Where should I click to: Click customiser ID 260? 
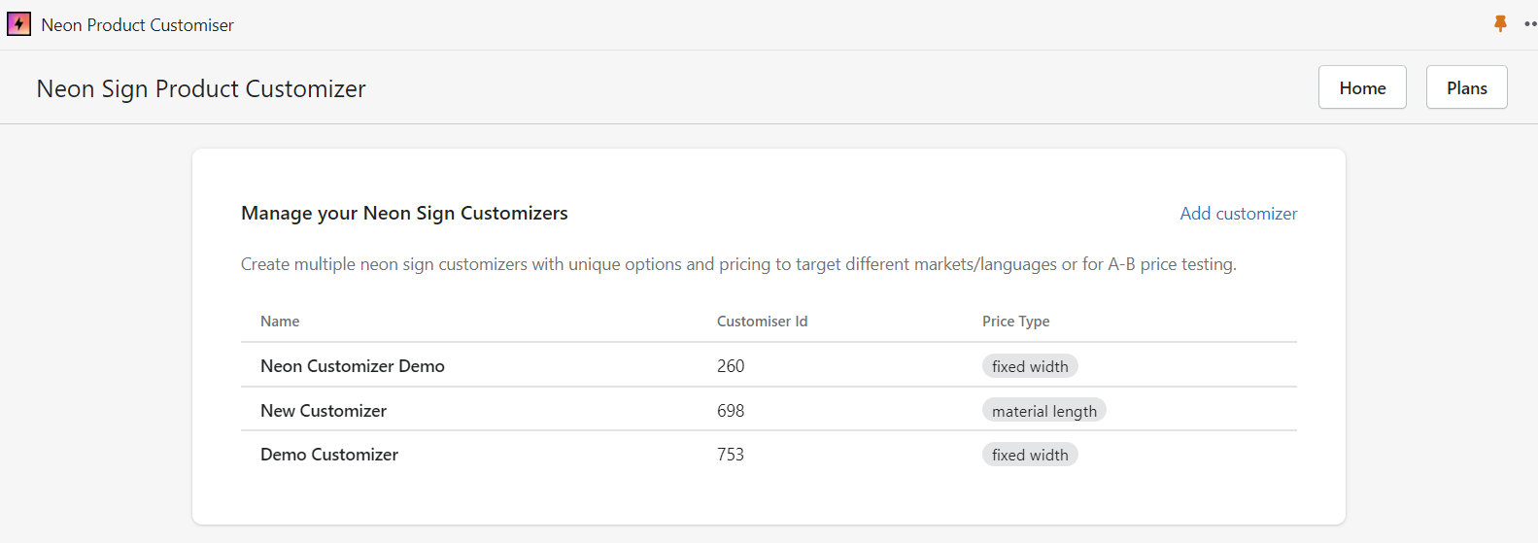point(730,366)
